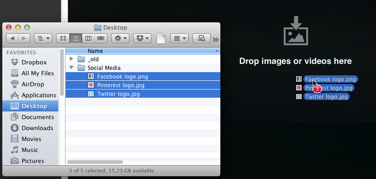Select Twitter logo.jpg in Finder list
This screenshot has height=179, width=376.
pos(143,94)
